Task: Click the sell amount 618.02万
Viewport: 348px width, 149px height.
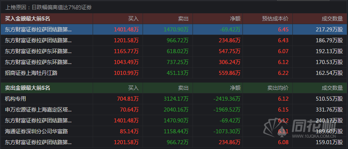Action: (x=178, y=51)
